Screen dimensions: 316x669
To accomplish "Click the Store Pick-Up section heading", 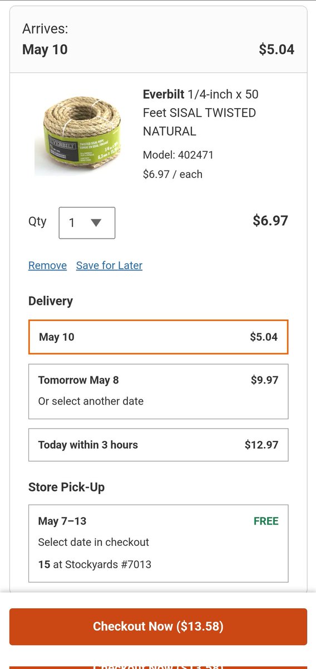I will point(66,487).
